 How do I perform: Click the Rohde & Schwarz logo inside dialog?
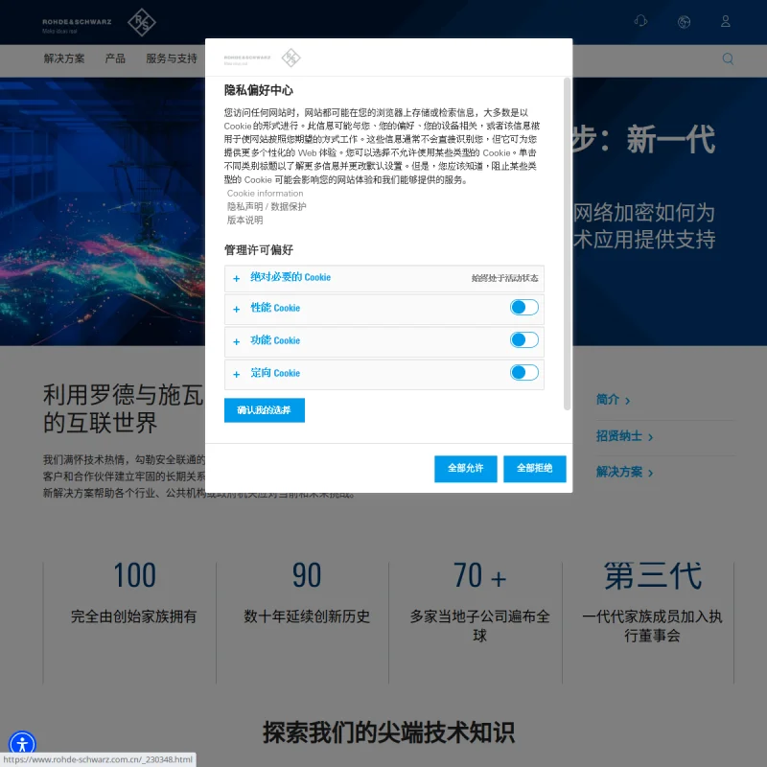coord(262,58)
